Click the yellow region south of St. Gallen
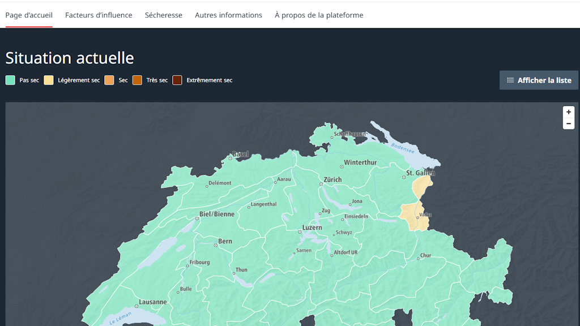This screenshot has width=580, height=326. (x=421, y=187)
